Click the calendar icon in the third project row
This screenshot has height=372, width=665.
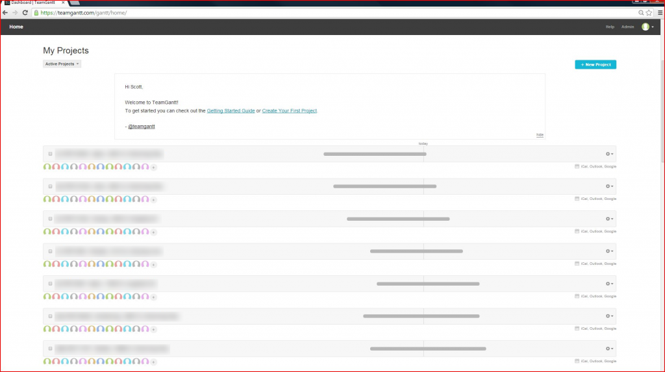[x=577, y=231]
